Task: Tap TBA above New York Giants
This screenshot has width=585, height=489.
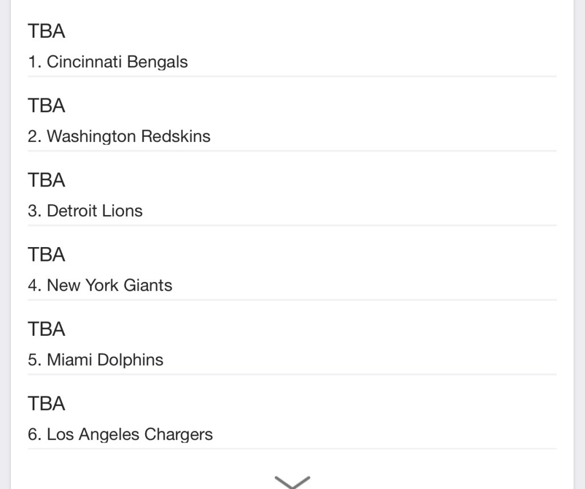Action: pyautogui.click(x=47, y=255)
